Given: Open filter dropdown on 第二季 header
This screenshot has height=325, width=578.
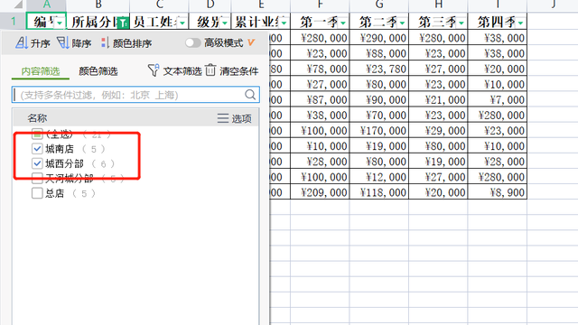Looking at the screenshot, I should click(x=402, y=23).
